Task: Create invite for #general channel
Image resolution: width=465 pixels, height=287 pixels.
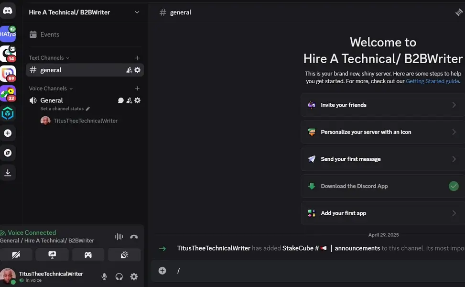Action: point(129,70)
